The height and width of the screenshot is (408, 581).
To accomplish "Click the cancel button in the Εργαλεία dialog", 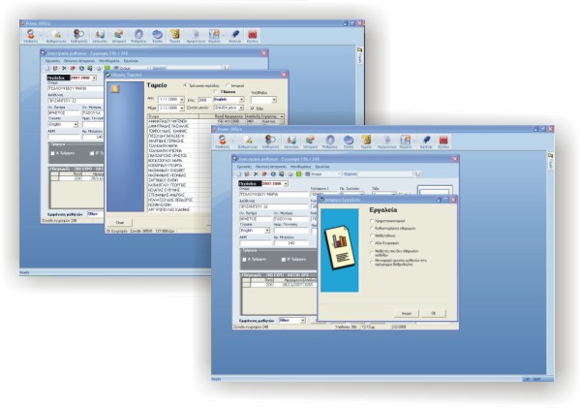I will [x=407, y=312].
